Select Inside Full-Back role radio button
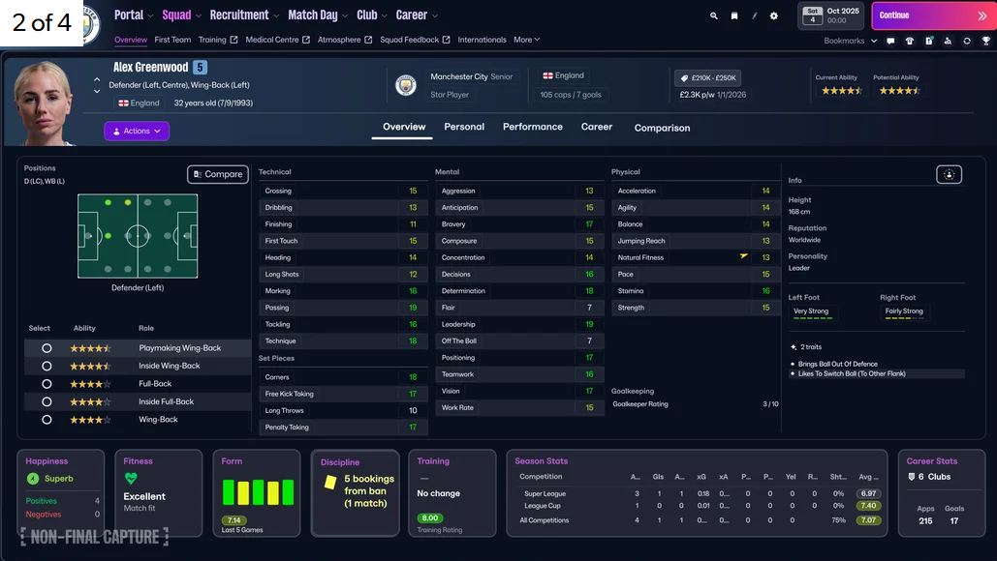This screenshot has height=561, width=997. (x=47, y=401)
